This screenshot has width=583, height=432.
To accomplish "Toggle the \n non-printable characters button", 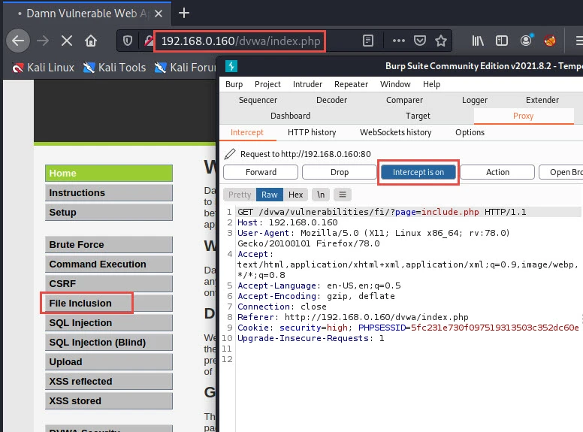I will (321, 195).
